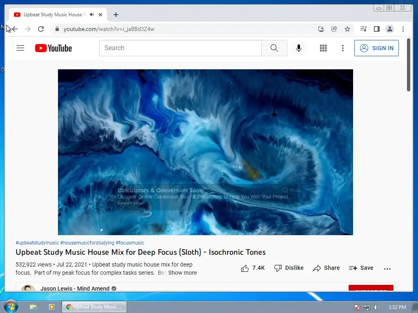Open Chrome media controls icon

coord(364,29)
